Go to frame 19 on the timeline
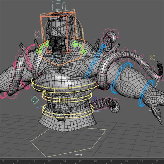This screenshot has height=164, width=164. [x=142, y=161]
